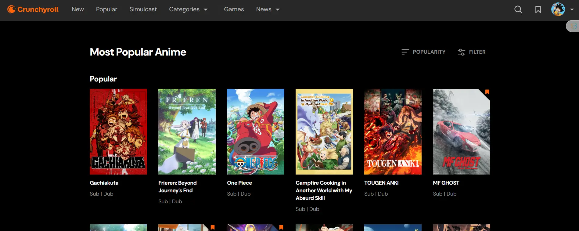Open the Filter options

click(x=471, y=52)
